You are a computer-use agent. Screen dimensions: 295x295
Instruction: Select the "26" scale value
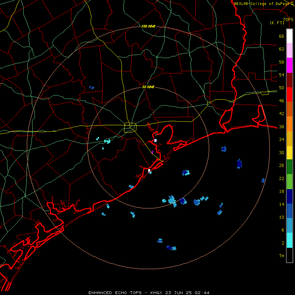coord(282,166)
